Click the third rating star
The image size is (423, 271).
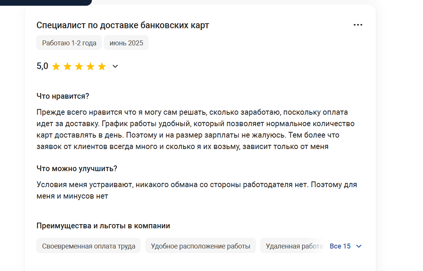79,66
